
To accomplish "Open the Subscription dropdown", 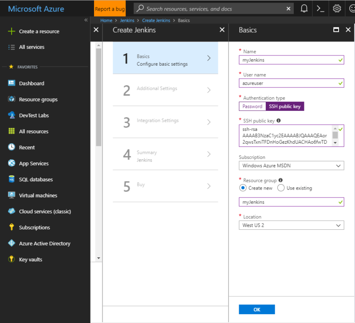I will pyautogui.click(x=291, y=165).
